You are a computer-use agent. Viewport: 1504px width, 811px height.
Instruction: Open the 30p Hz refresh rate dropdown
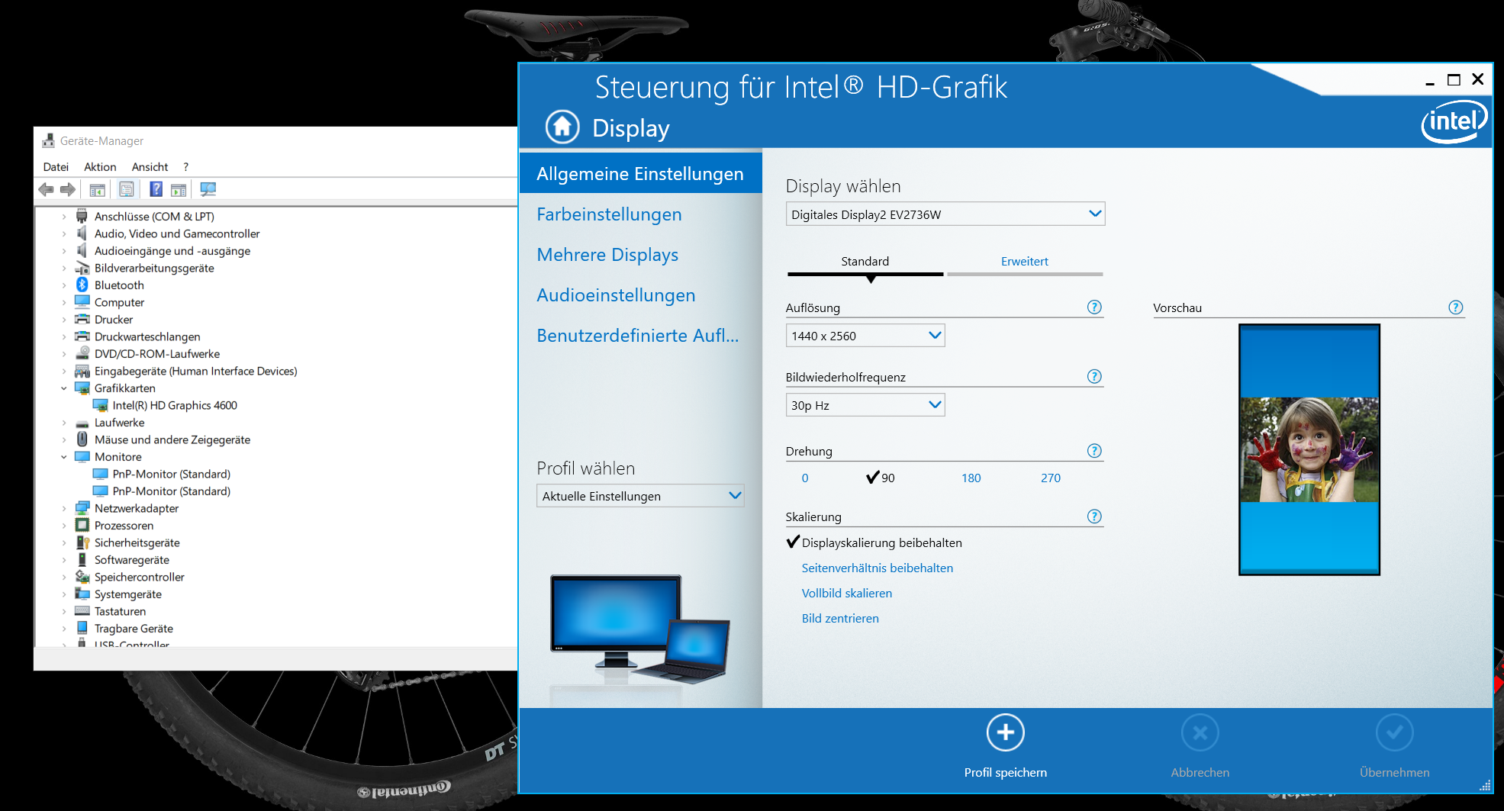pyautogui.click(x=865, y=404)
